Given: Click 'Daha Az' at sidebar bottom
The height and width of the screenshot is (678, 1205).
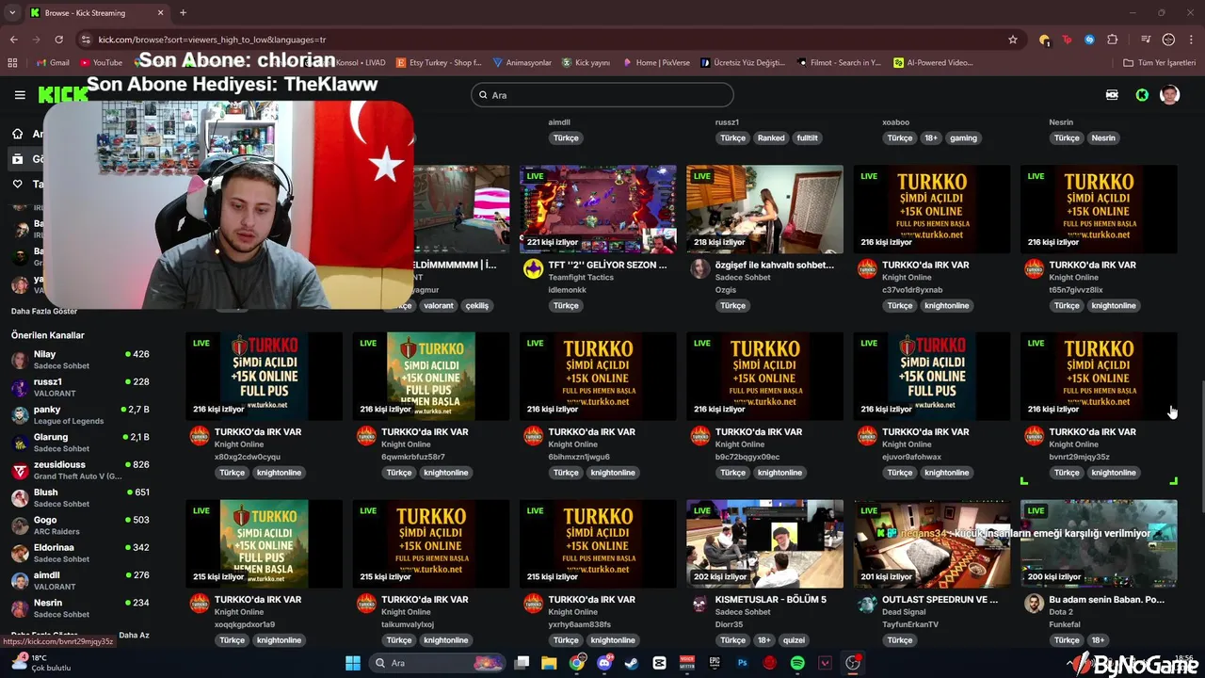Looking at the screenshot, I should click(x=134, y=635).
